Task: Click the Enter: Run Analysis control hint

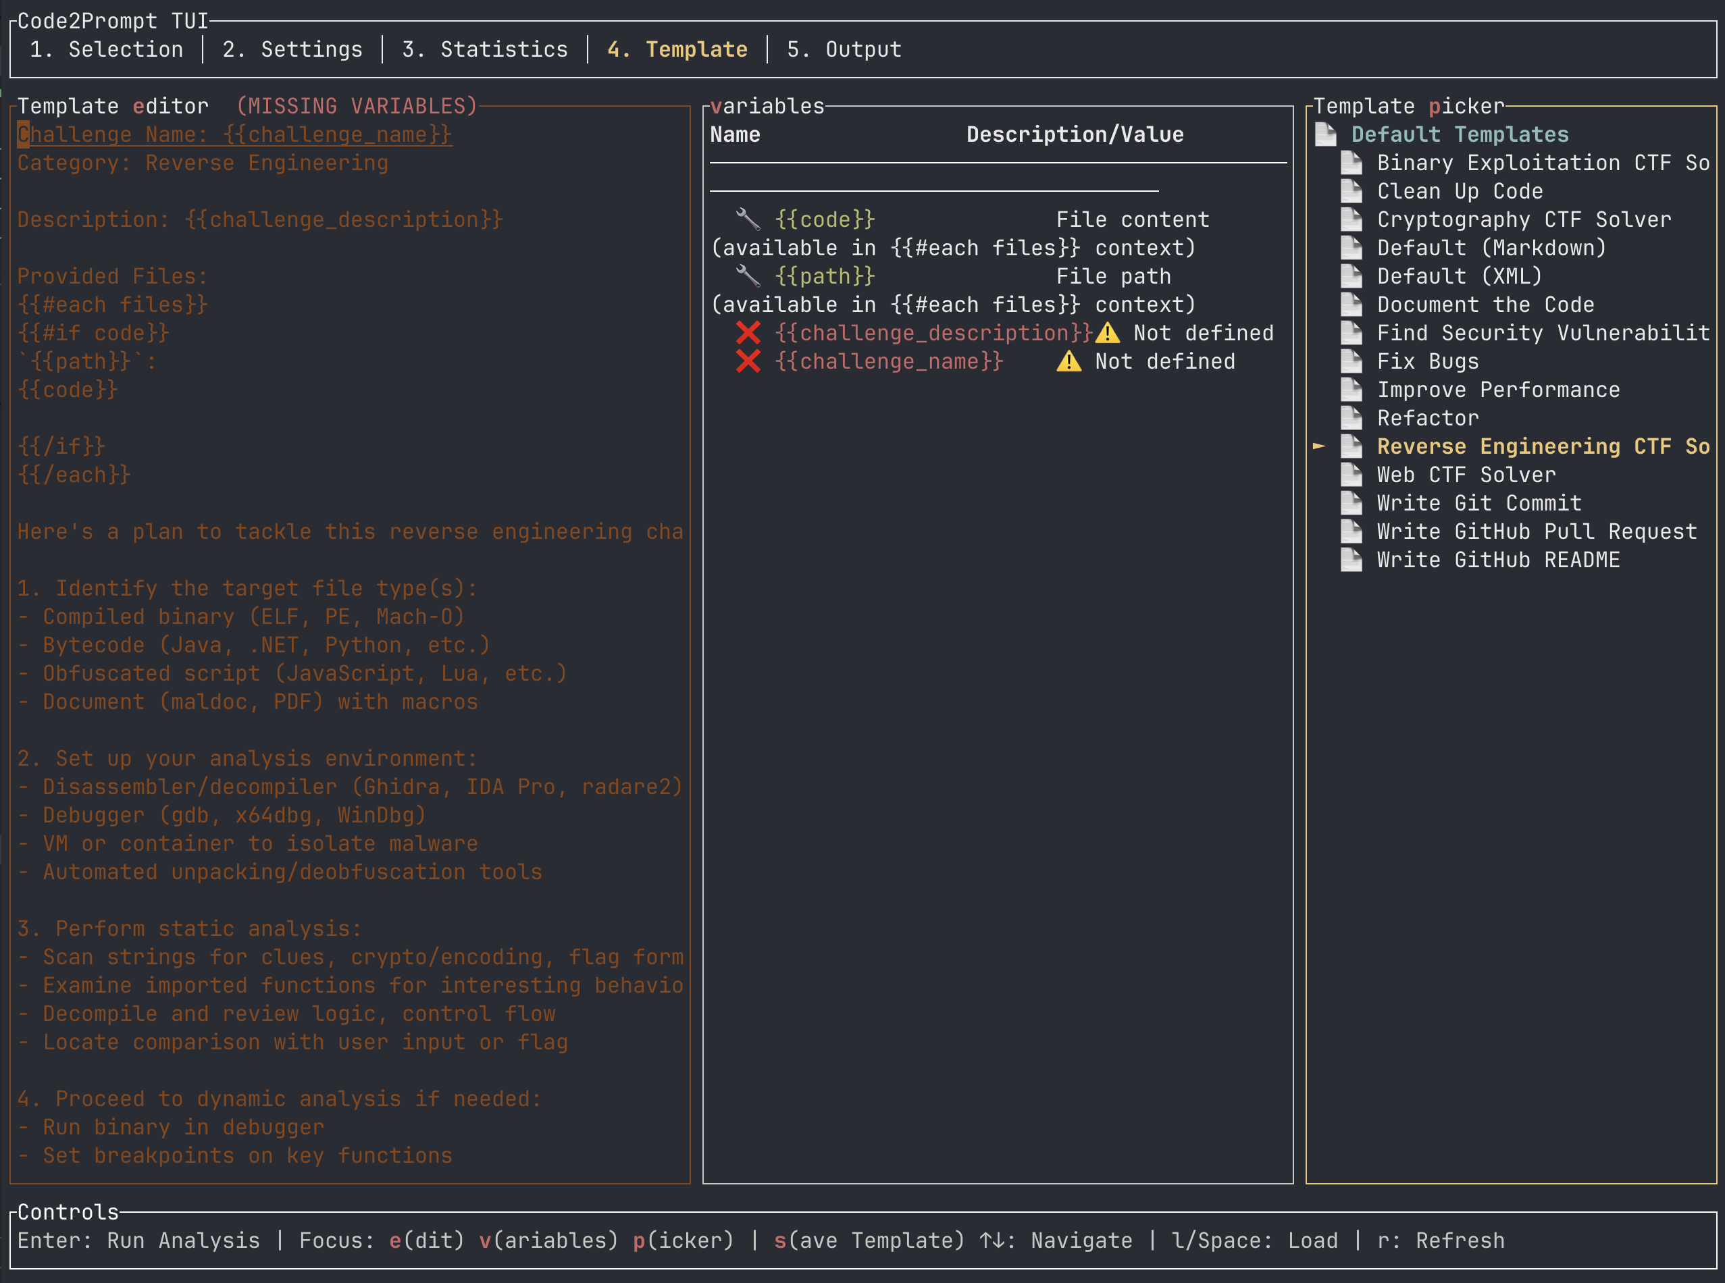Action: click(x=138, y=1240)
